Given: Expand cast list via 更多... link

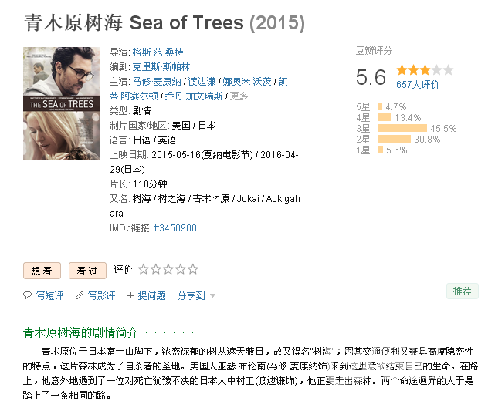Looking at the screenshot, I should [x=242, y=96].
